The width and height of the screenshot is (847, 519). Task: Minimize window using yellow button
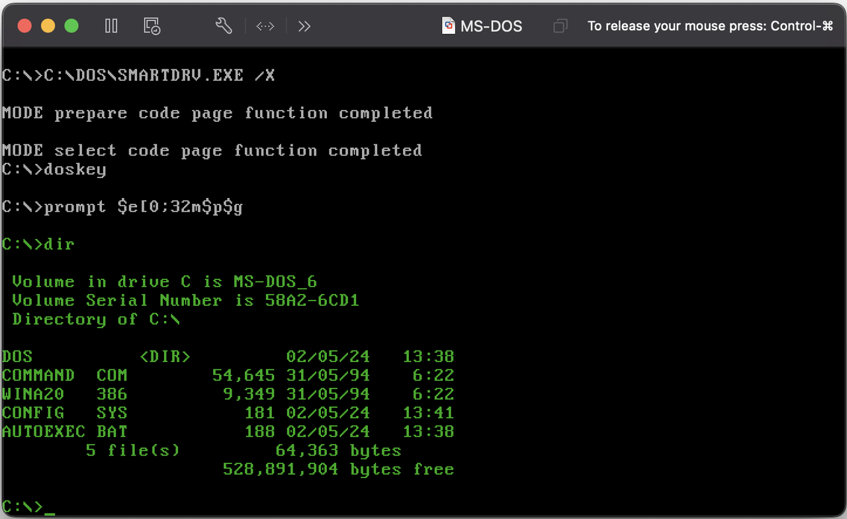click(48, 26)
